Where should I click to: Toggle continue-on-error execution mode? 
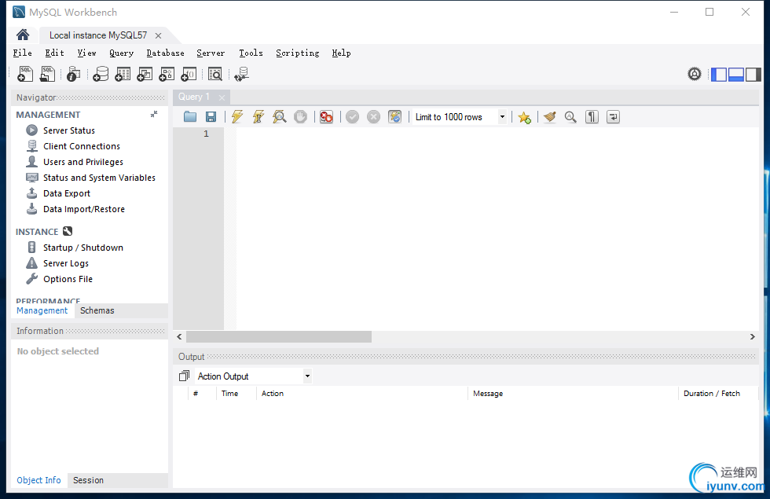[x=327, y=117]
